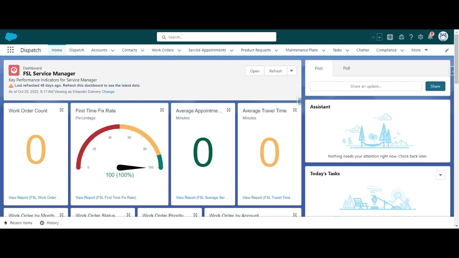This screenshot has width=459, height=258.
Task: Expand the Average Appointment widget
Action: click(228, 110)
